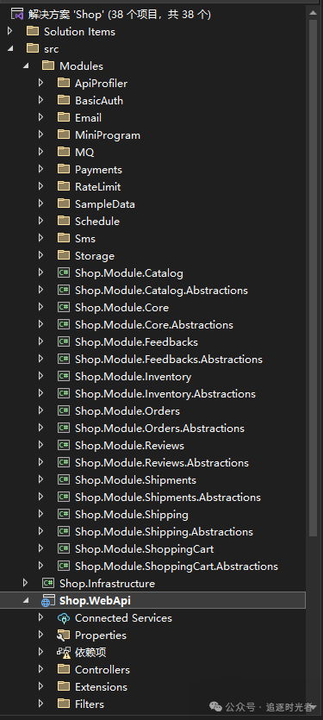This screenshot has height=720, width=323.
Task: Expand the Solution Items folder
Action: [10, 31]
